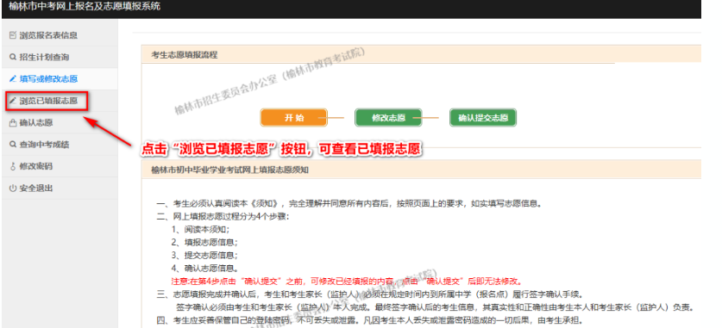Click the lock icon beside 确认志愿

click(x=12, y=122)
